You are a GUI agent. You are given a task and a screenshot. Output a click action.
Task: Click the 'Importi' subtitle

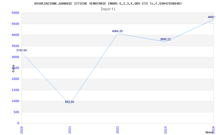click(x=108, y=9)
